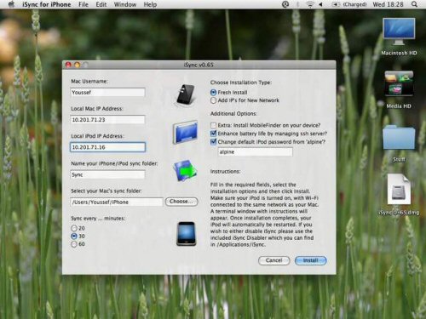
Task: Click the alpine password field
Action: point(256,152)
